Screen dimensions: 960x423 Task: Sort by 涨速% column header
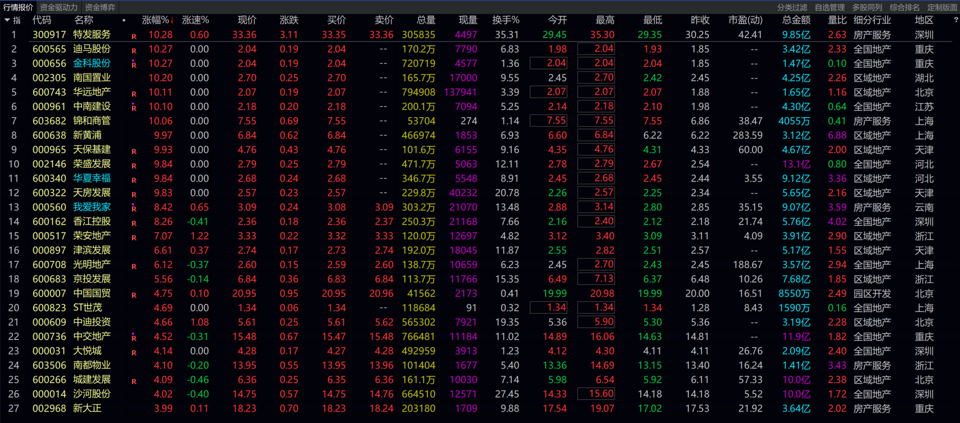tap(196, 20)
